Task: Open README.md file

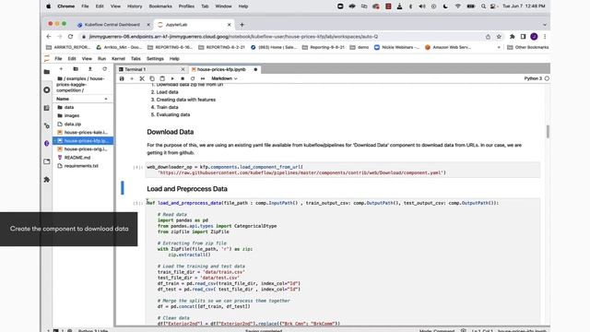Action: 83,158
